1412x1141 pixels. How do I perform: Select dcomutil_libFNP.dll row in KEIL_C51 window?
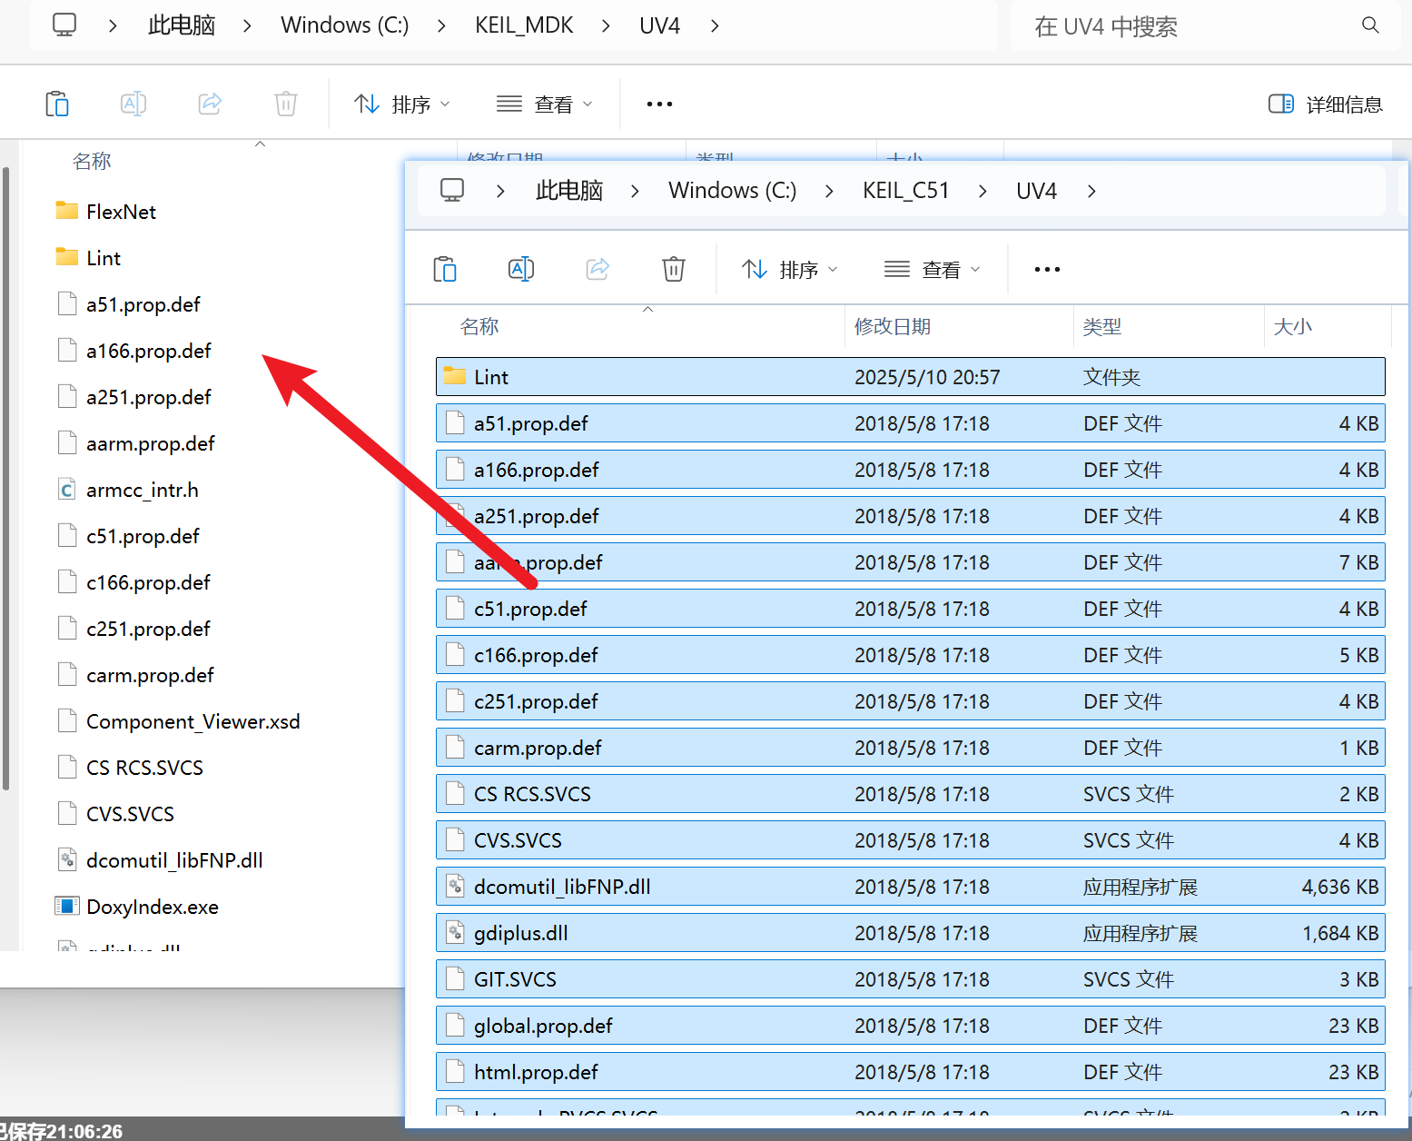pos(911,887)
